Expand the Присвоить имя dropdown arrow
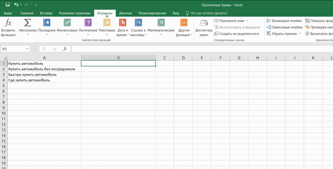This screenshot has height=169, width=333. point(247,21)
